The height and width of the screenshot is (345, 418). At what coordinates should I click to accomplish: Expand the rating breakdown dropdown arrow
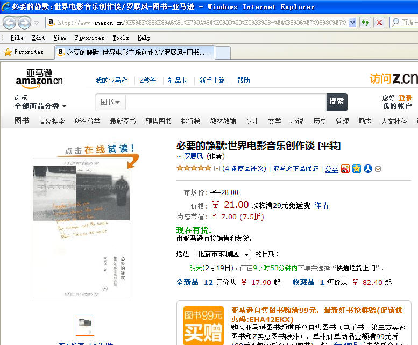point(217,169)
